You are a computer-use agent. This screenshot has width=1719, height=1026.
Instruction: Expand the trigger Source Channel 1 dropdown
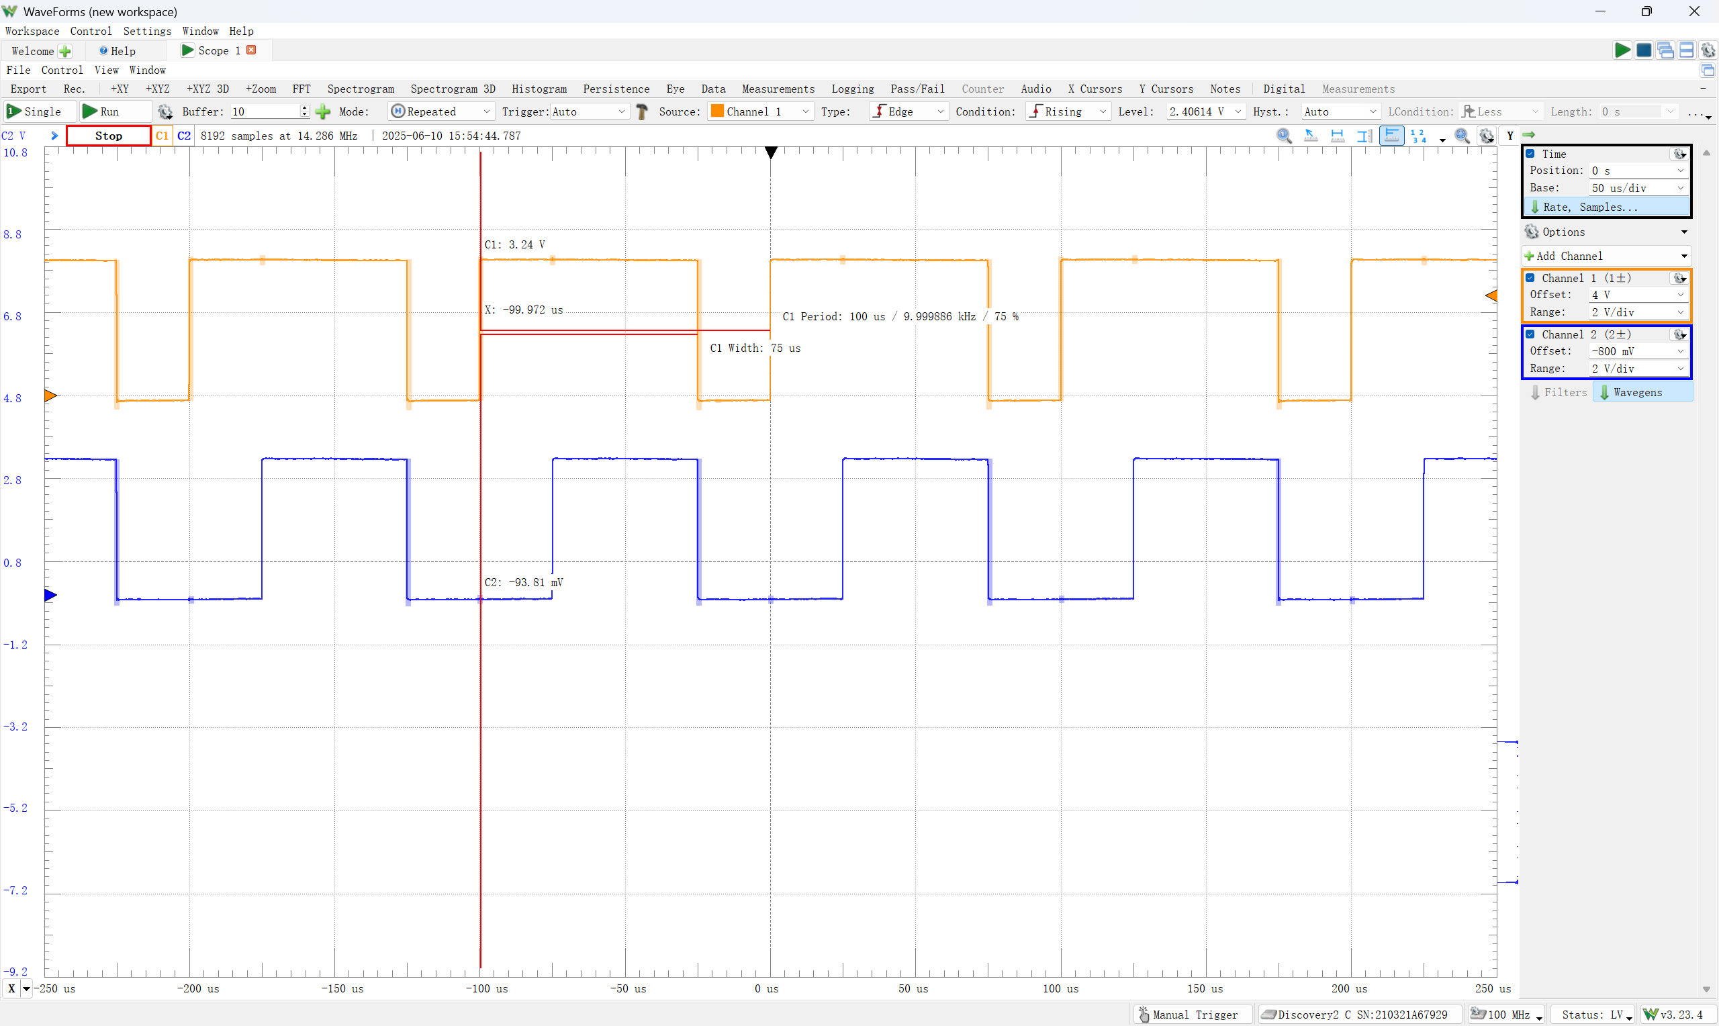(759, 111)
